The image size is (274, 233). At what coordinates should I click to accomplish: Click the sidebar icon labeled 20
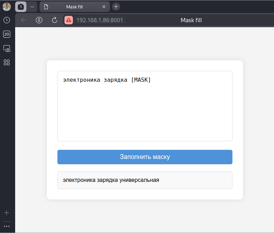coord(7,34)
